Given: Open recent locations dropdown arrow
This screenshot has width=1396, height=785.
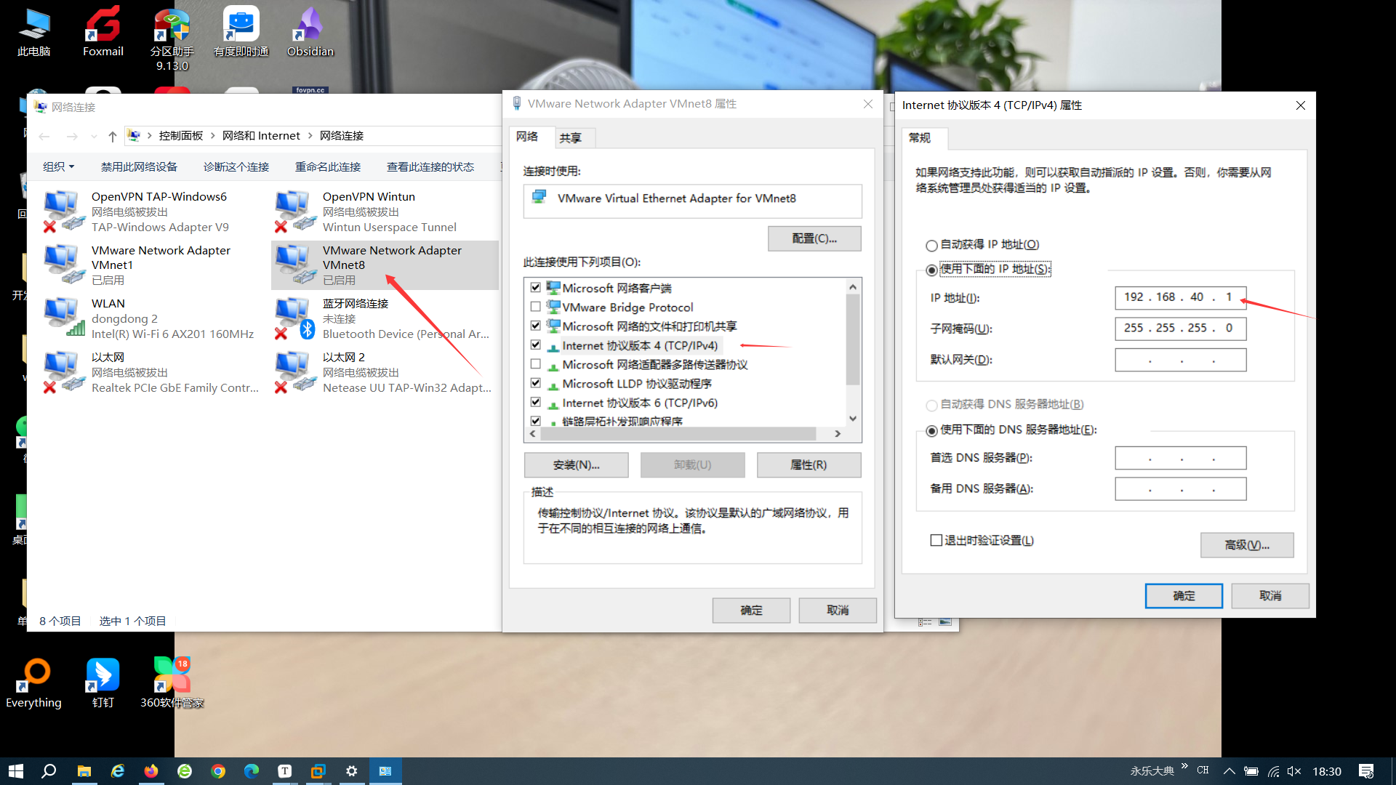Looking at the screenshot, I should point(94,137).
